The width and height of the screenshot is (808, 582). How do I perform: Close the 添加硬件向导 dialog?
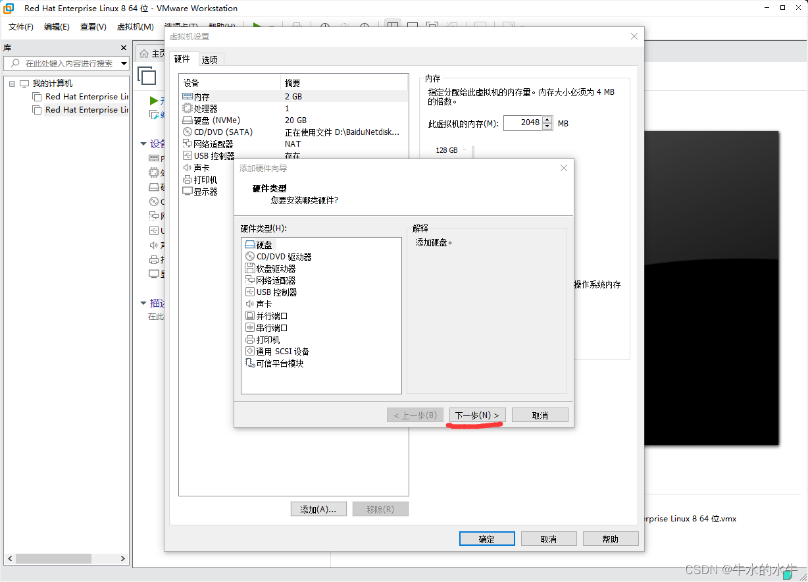point(564,168)
